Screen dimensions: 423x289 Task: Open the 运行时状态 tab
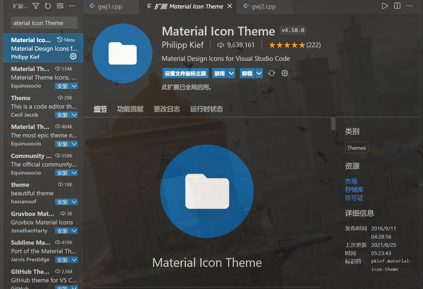click(206, 109)
